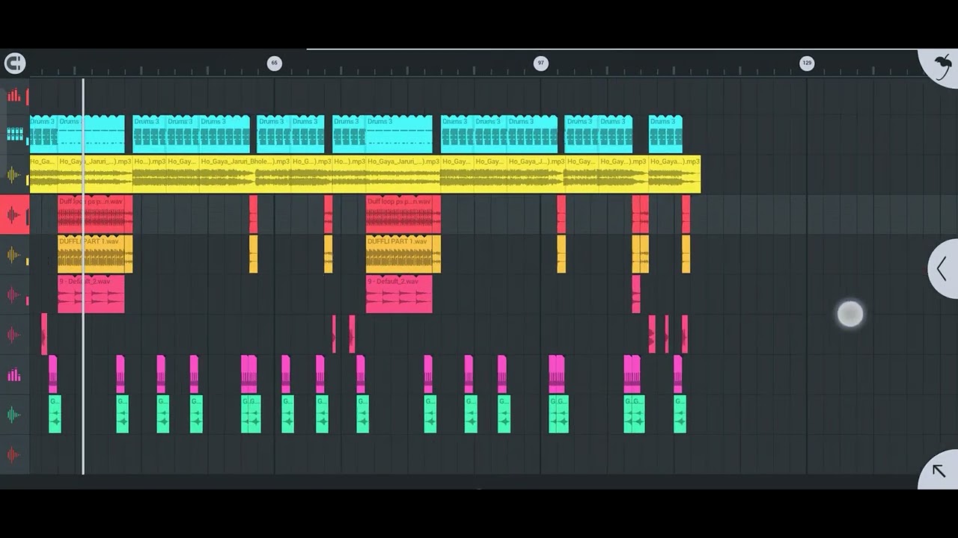Select the green waveform track header icon
Image resolution: width=958 pixels, height=538 pixels.
tap(14, 415)
